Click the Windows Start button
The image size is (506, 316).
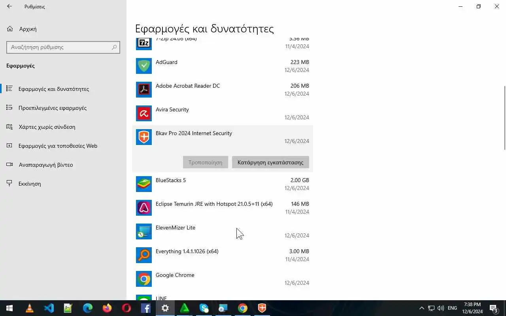[9, 308]
